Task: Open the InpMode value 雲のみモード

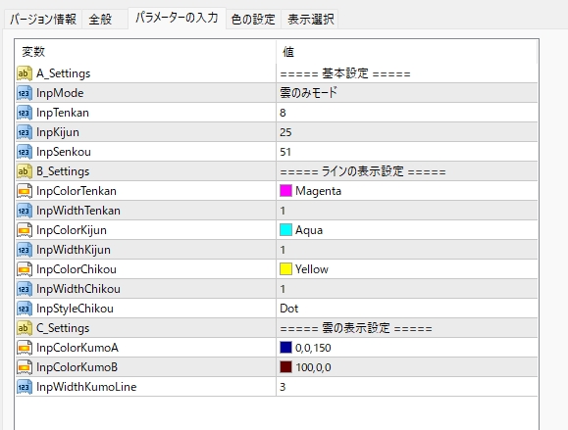Action: pyautogui.click(x=407, y=93)
